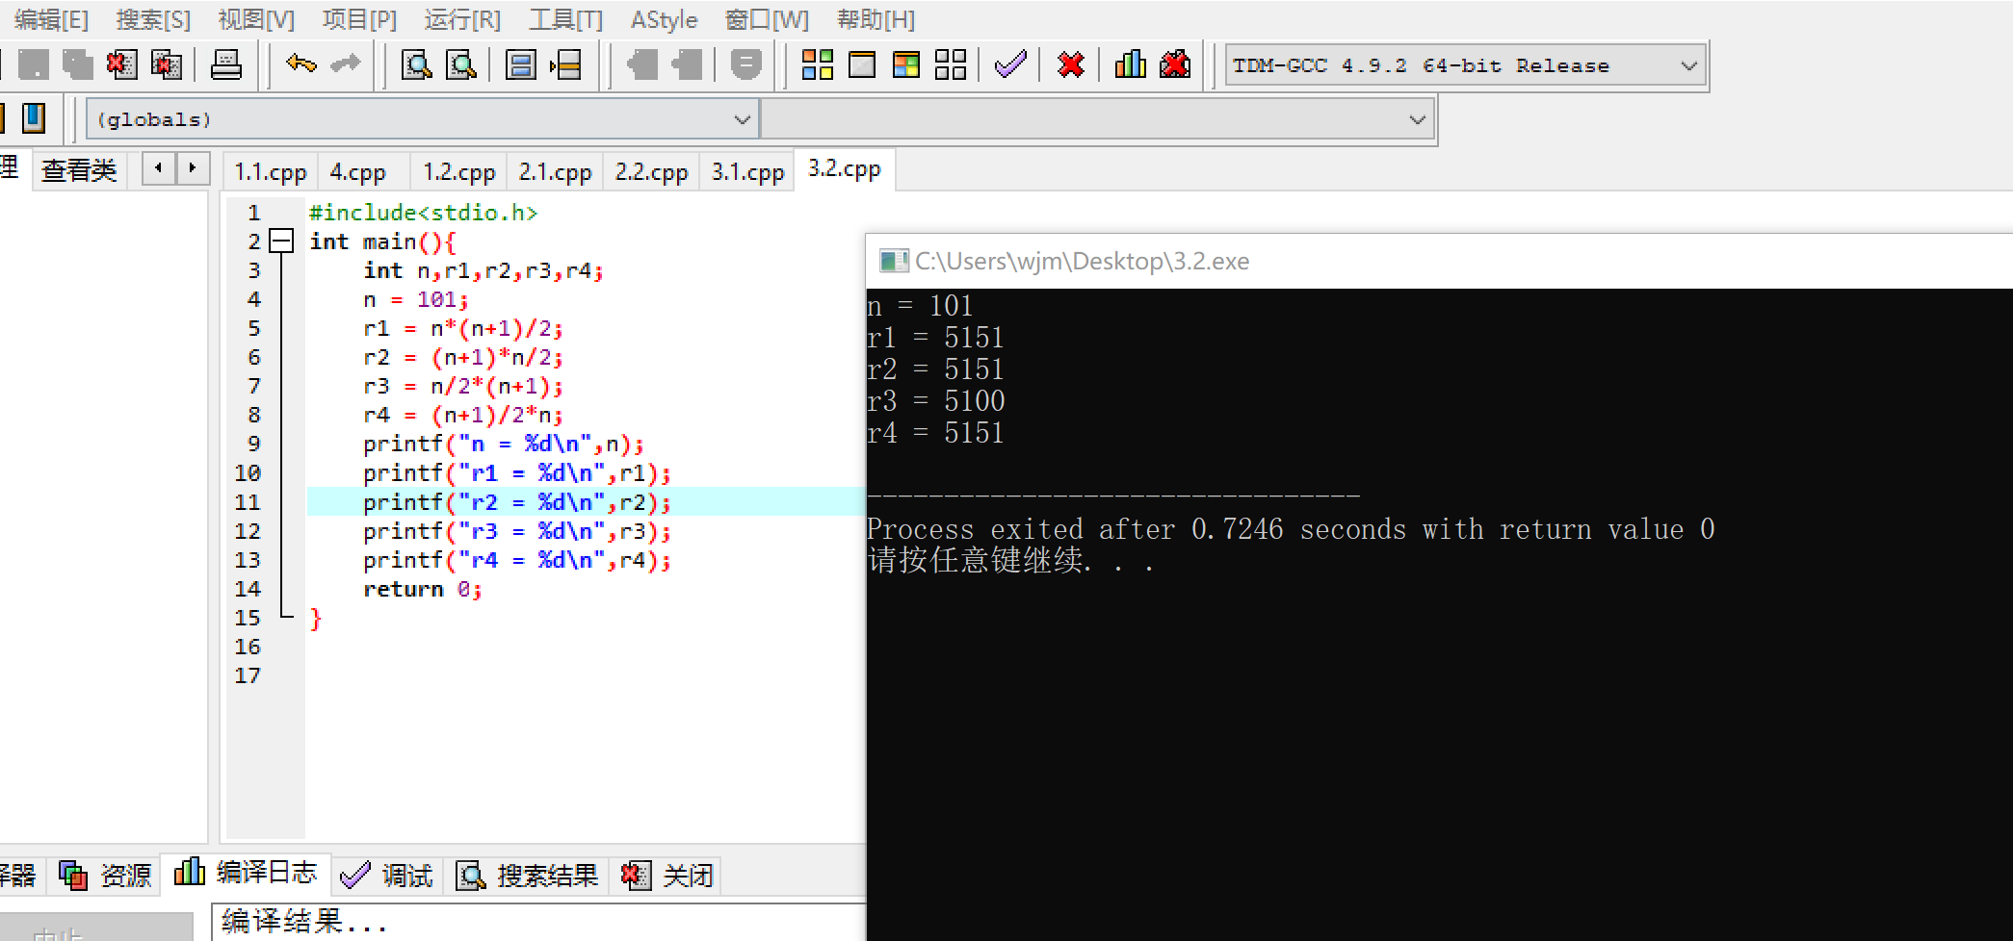Click the Indent toolbar icon
The width and height of the screenshot is (2013, 941).
pyautogui.click(x=641, y=65)
